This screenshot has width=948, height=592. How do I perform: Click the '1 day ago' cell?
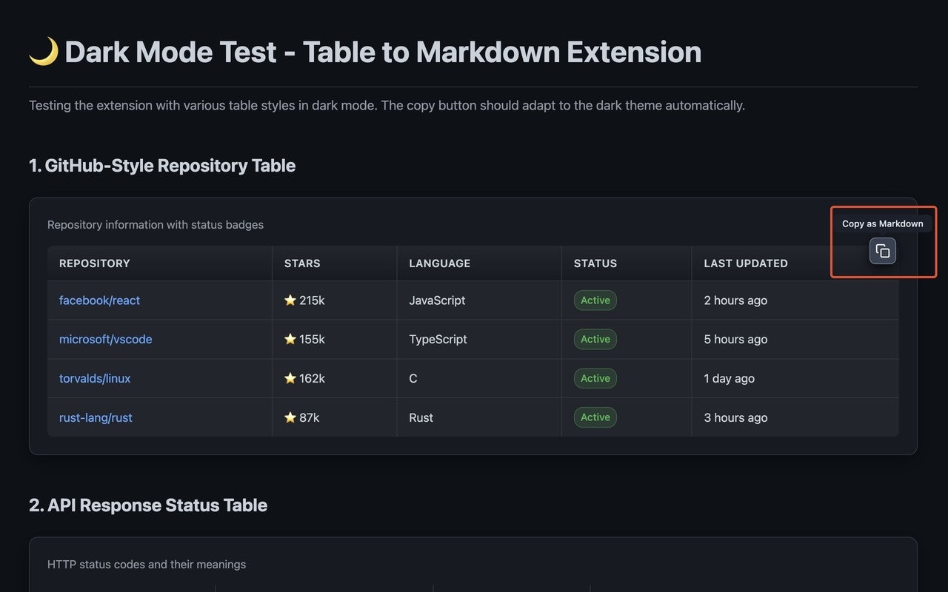point(795,378)
